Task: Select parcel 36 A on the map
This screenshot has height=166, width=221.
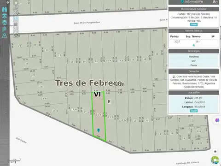Action: pos(109,61)
